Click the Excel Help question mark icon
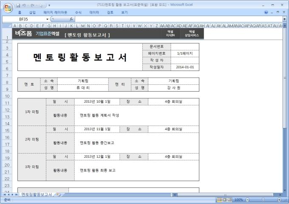This screenshot has width=289, height=204. pyautogui.click(x=266, y=12)
